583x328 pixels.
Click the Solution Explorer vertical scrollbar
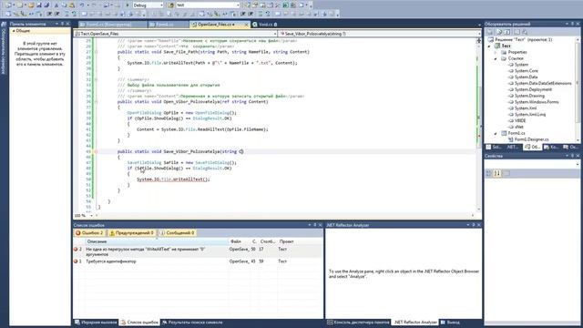click(x=578, y=89)
